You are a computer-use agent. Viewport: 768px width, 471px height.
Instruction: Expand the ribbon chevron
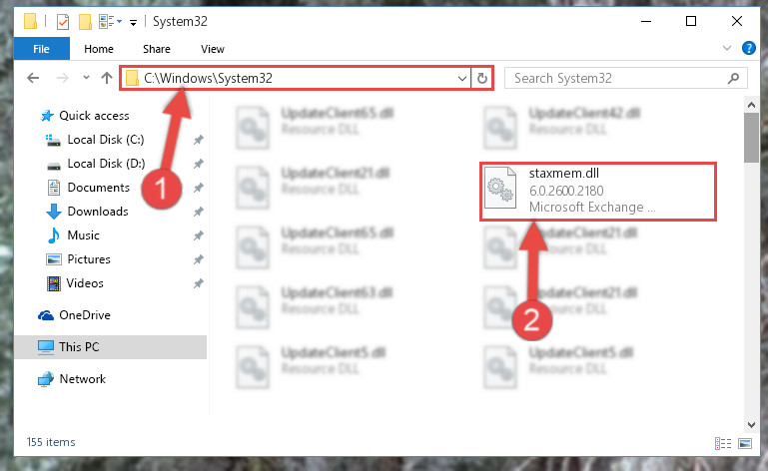click(727, 48)
